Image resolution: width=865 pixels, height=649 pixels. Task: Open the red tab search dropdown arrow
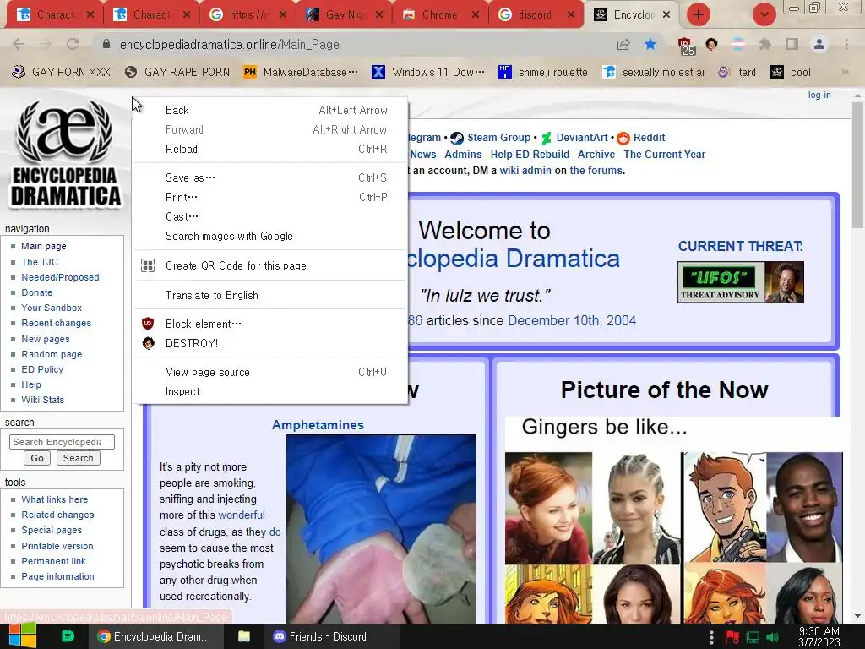[764, 14]
